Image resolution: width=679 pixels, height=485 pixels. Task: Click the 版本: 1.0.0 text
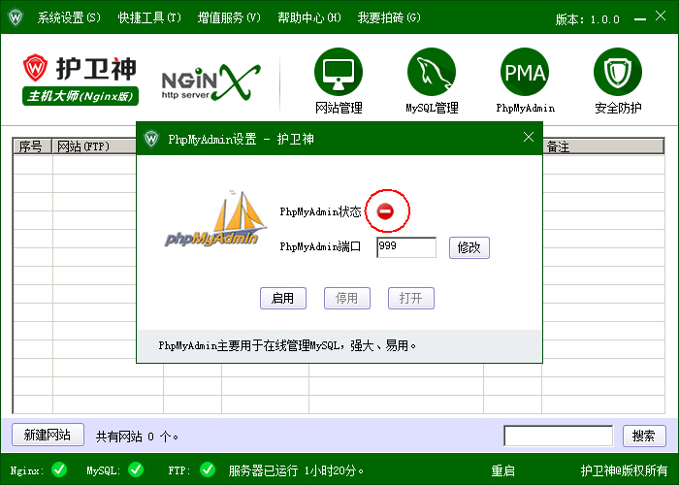588,19
